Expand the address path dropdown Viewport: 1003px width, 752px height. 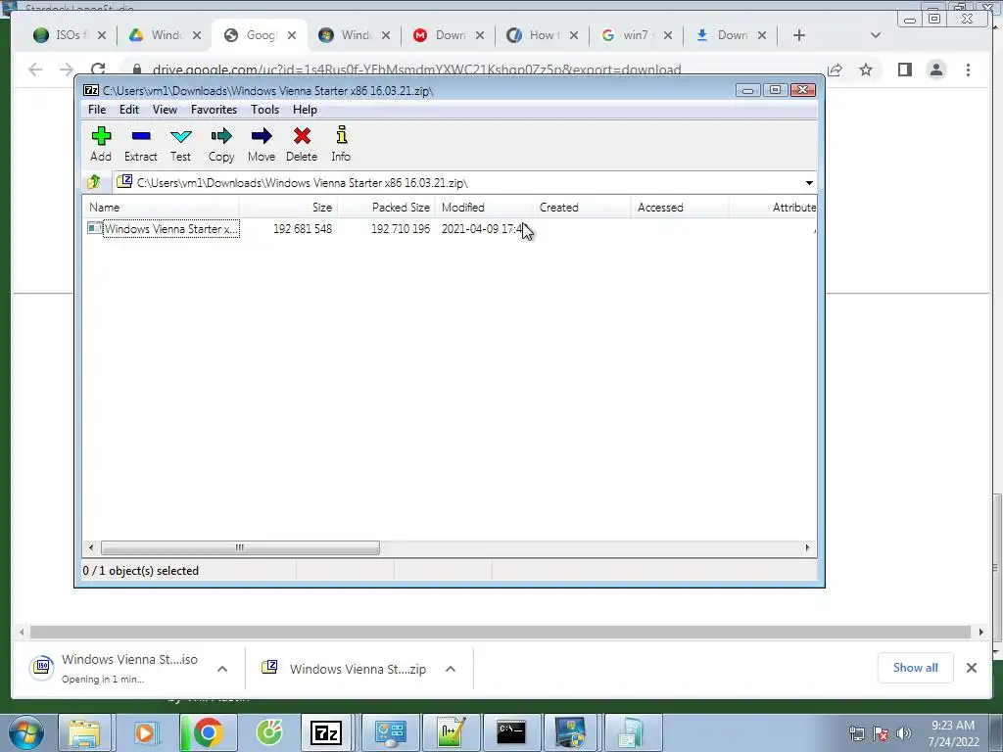coord(809,183)
